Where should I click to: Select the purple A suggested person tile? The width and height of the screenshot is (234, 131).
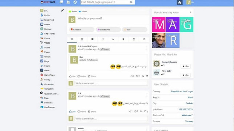tap(173, 25)
